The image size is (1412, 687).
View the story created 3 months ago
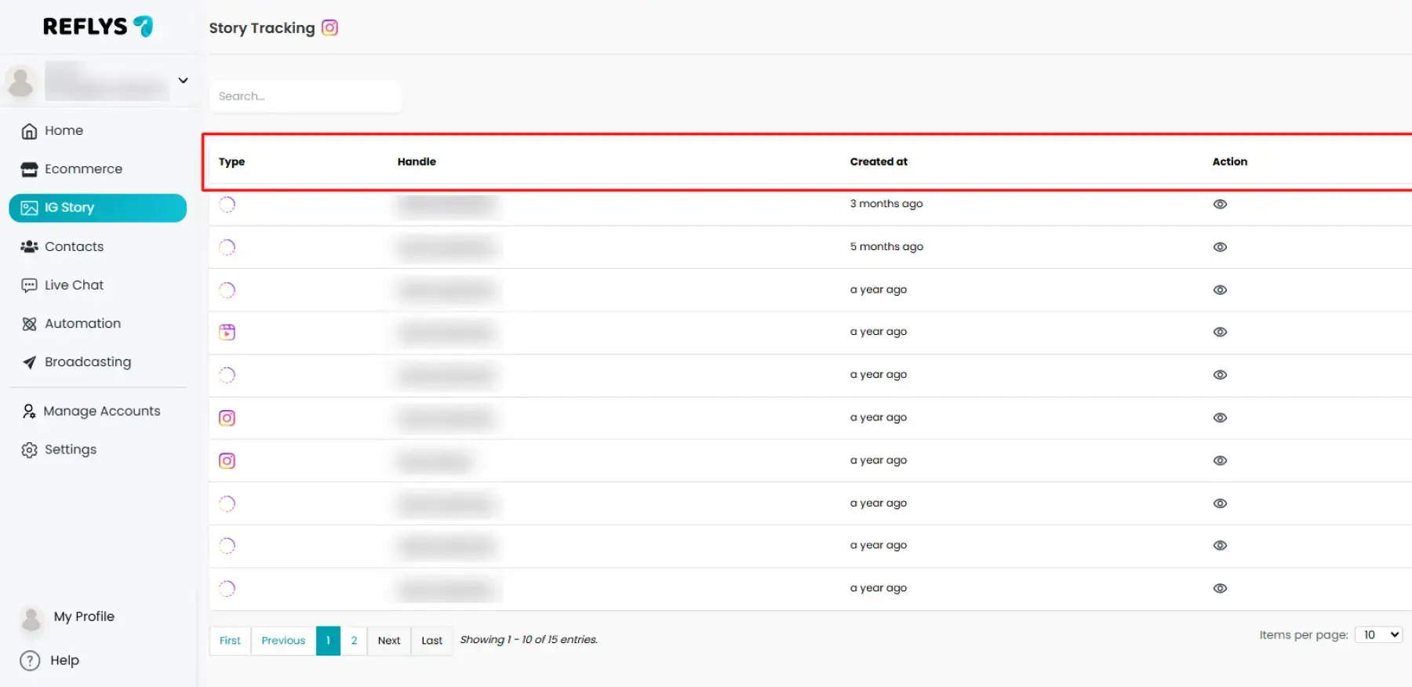click(x=1220, y=204)
